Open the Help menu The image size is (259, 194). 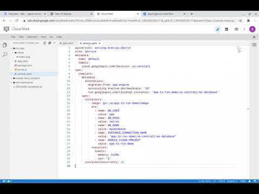point(59,37)
